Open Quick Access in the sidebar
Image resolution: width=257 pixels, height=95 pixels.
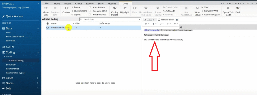[13, 16]
